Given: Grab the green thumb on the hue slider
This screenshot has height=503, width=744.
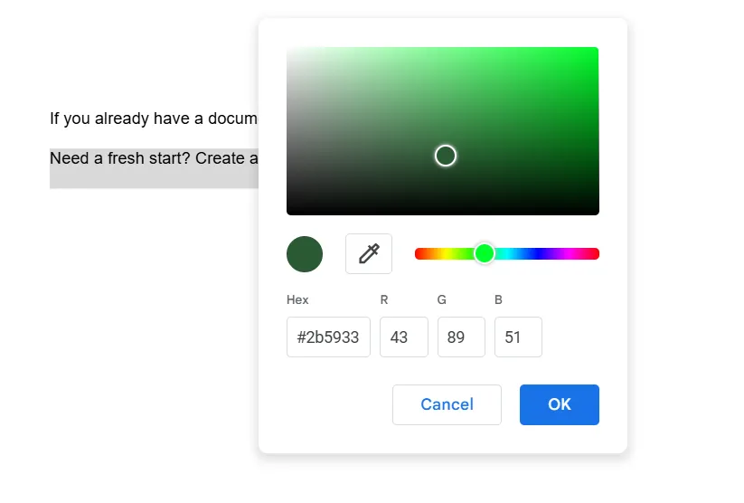Looking at the screenshot, I should click(485, 253).
